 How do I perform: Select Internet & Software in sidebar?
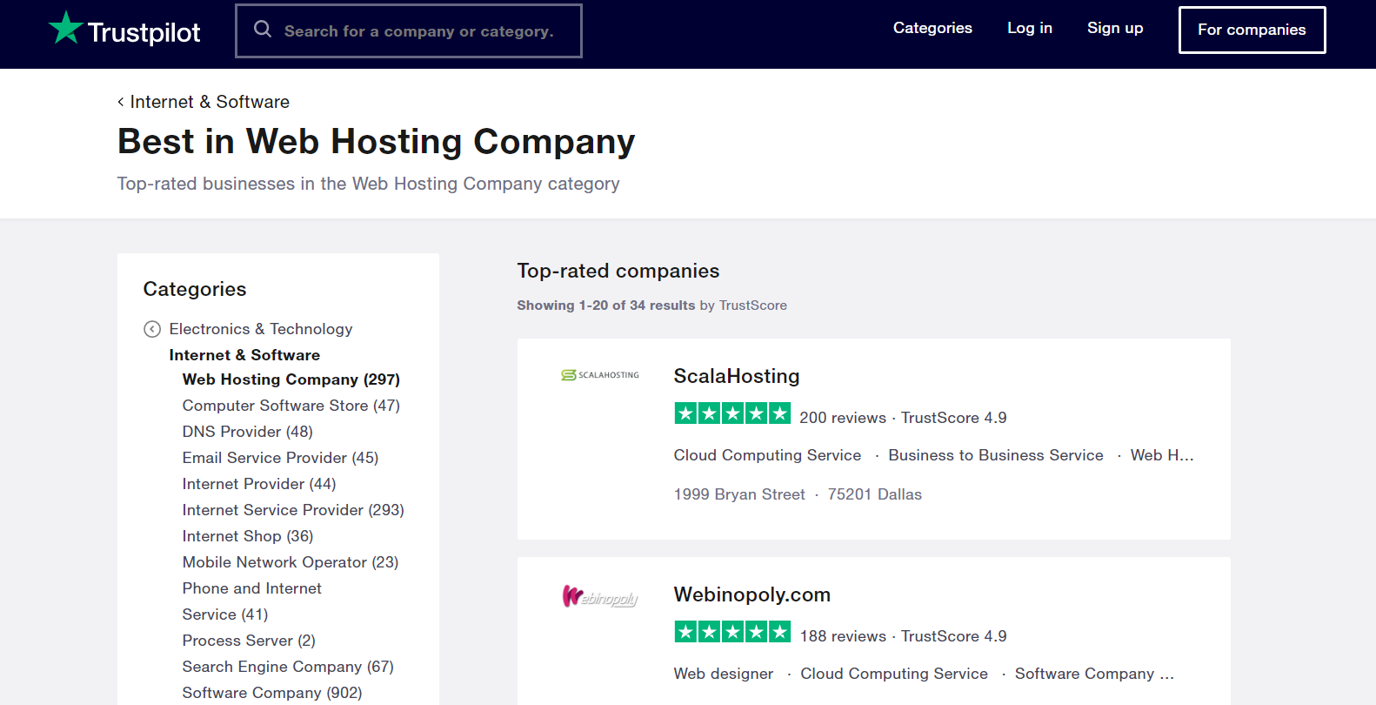point(244,355)
